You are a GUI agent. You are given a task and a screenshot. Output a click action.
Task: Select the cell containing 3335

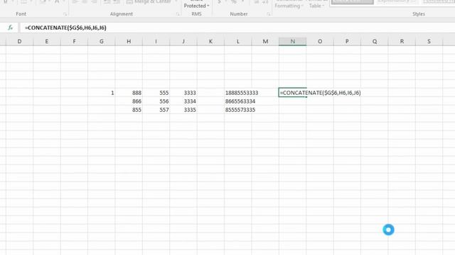click(x=183, y=110)
